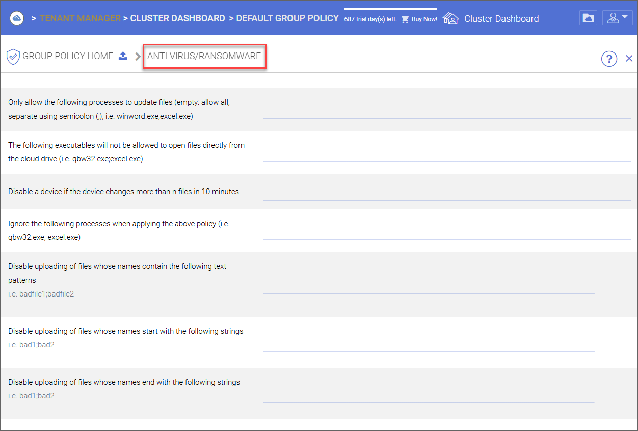Focus the ignored processes input field
Screen dimensions: 638x431
click(x=447, y=232)
